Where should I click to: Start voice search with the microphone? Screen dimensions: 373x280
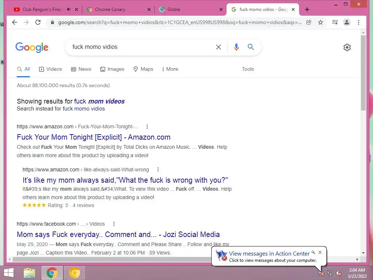coord(236,47)
